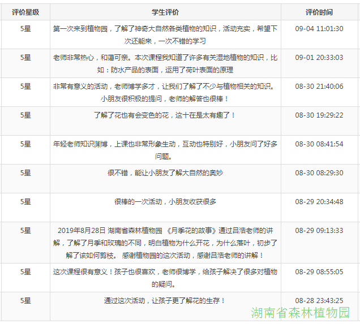Click the review about 会变色的花
Screen dimensions: 360x324
pos(165,115)
